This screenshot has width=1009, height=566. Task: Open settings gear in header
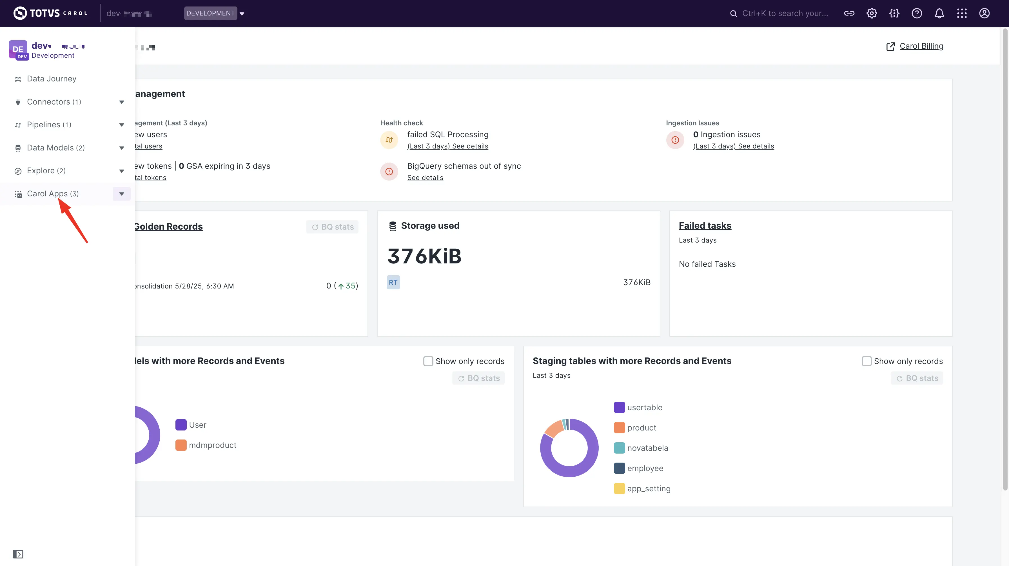point(872,13)
